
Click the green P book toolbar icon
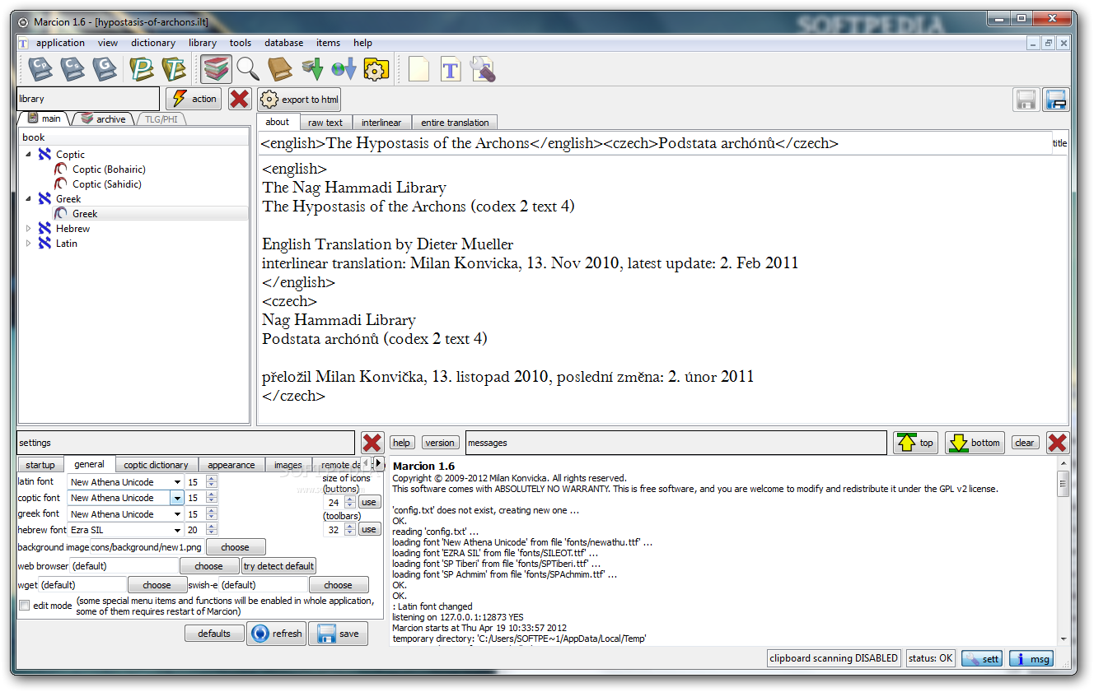142,69
